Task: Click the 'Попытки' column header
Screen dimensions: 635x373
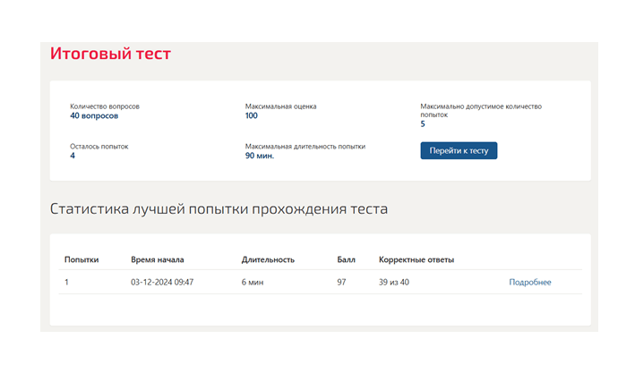Action: coord(82,259)
